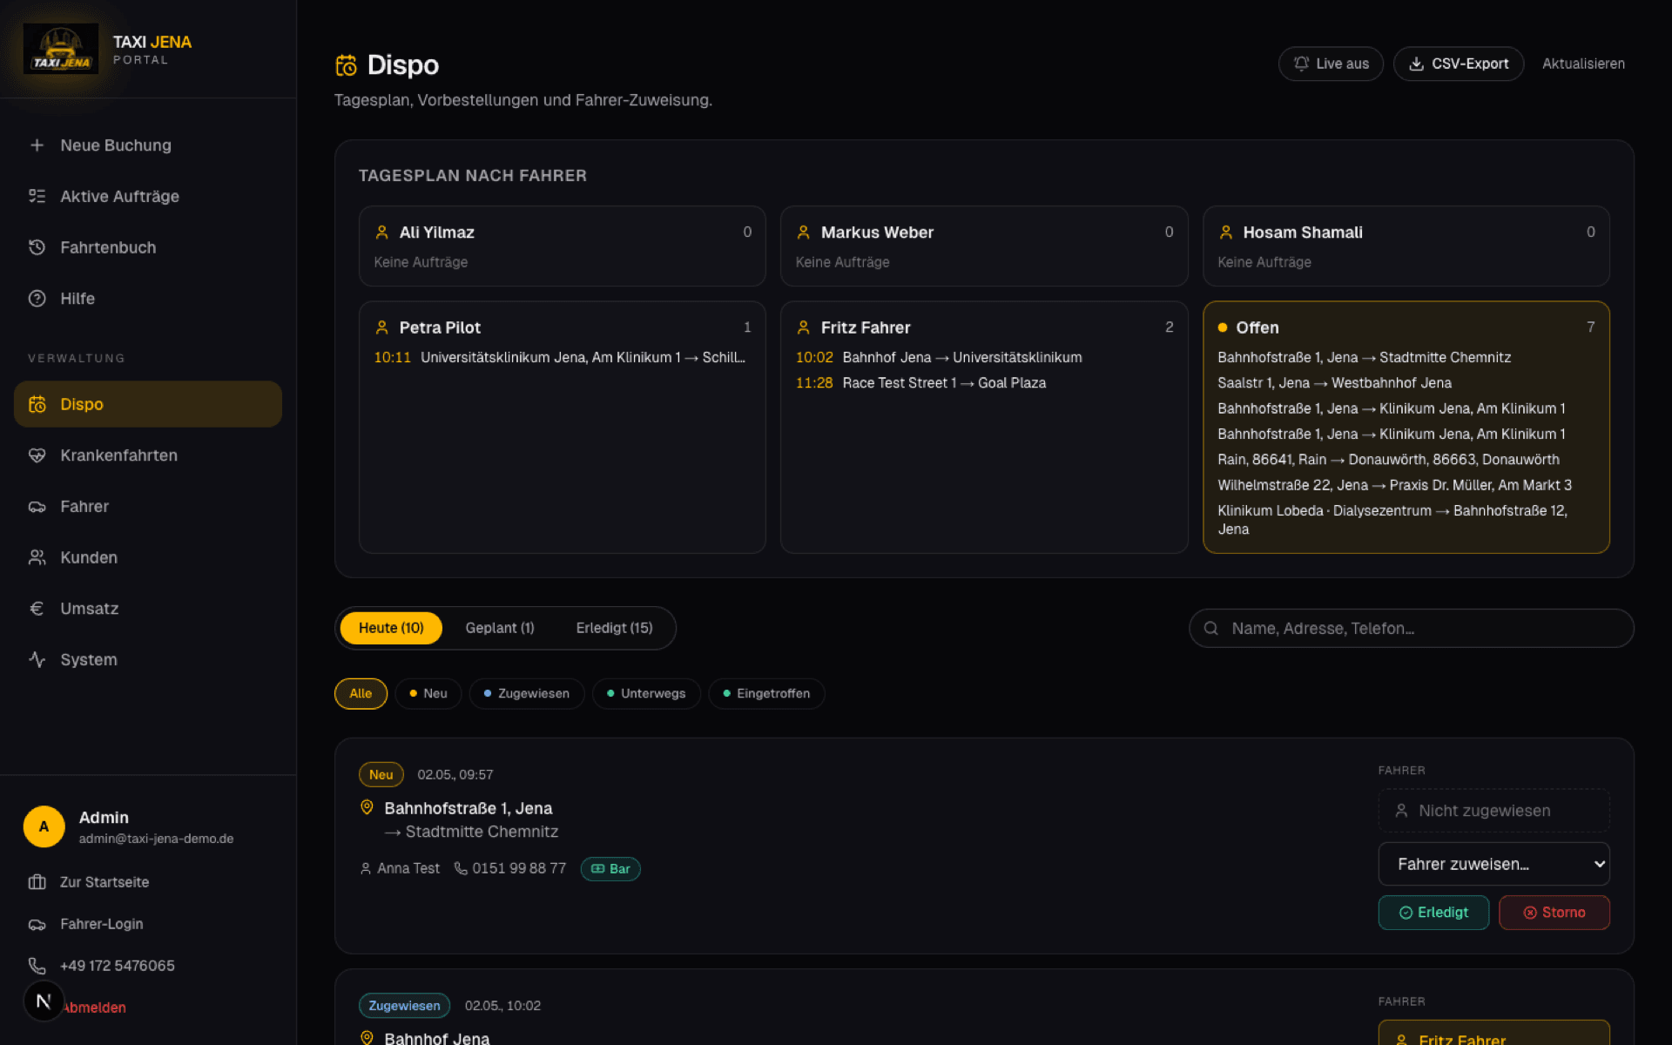Open the Umsatz menu item
Screen dimensions: 1672x1045
point(148,609)
